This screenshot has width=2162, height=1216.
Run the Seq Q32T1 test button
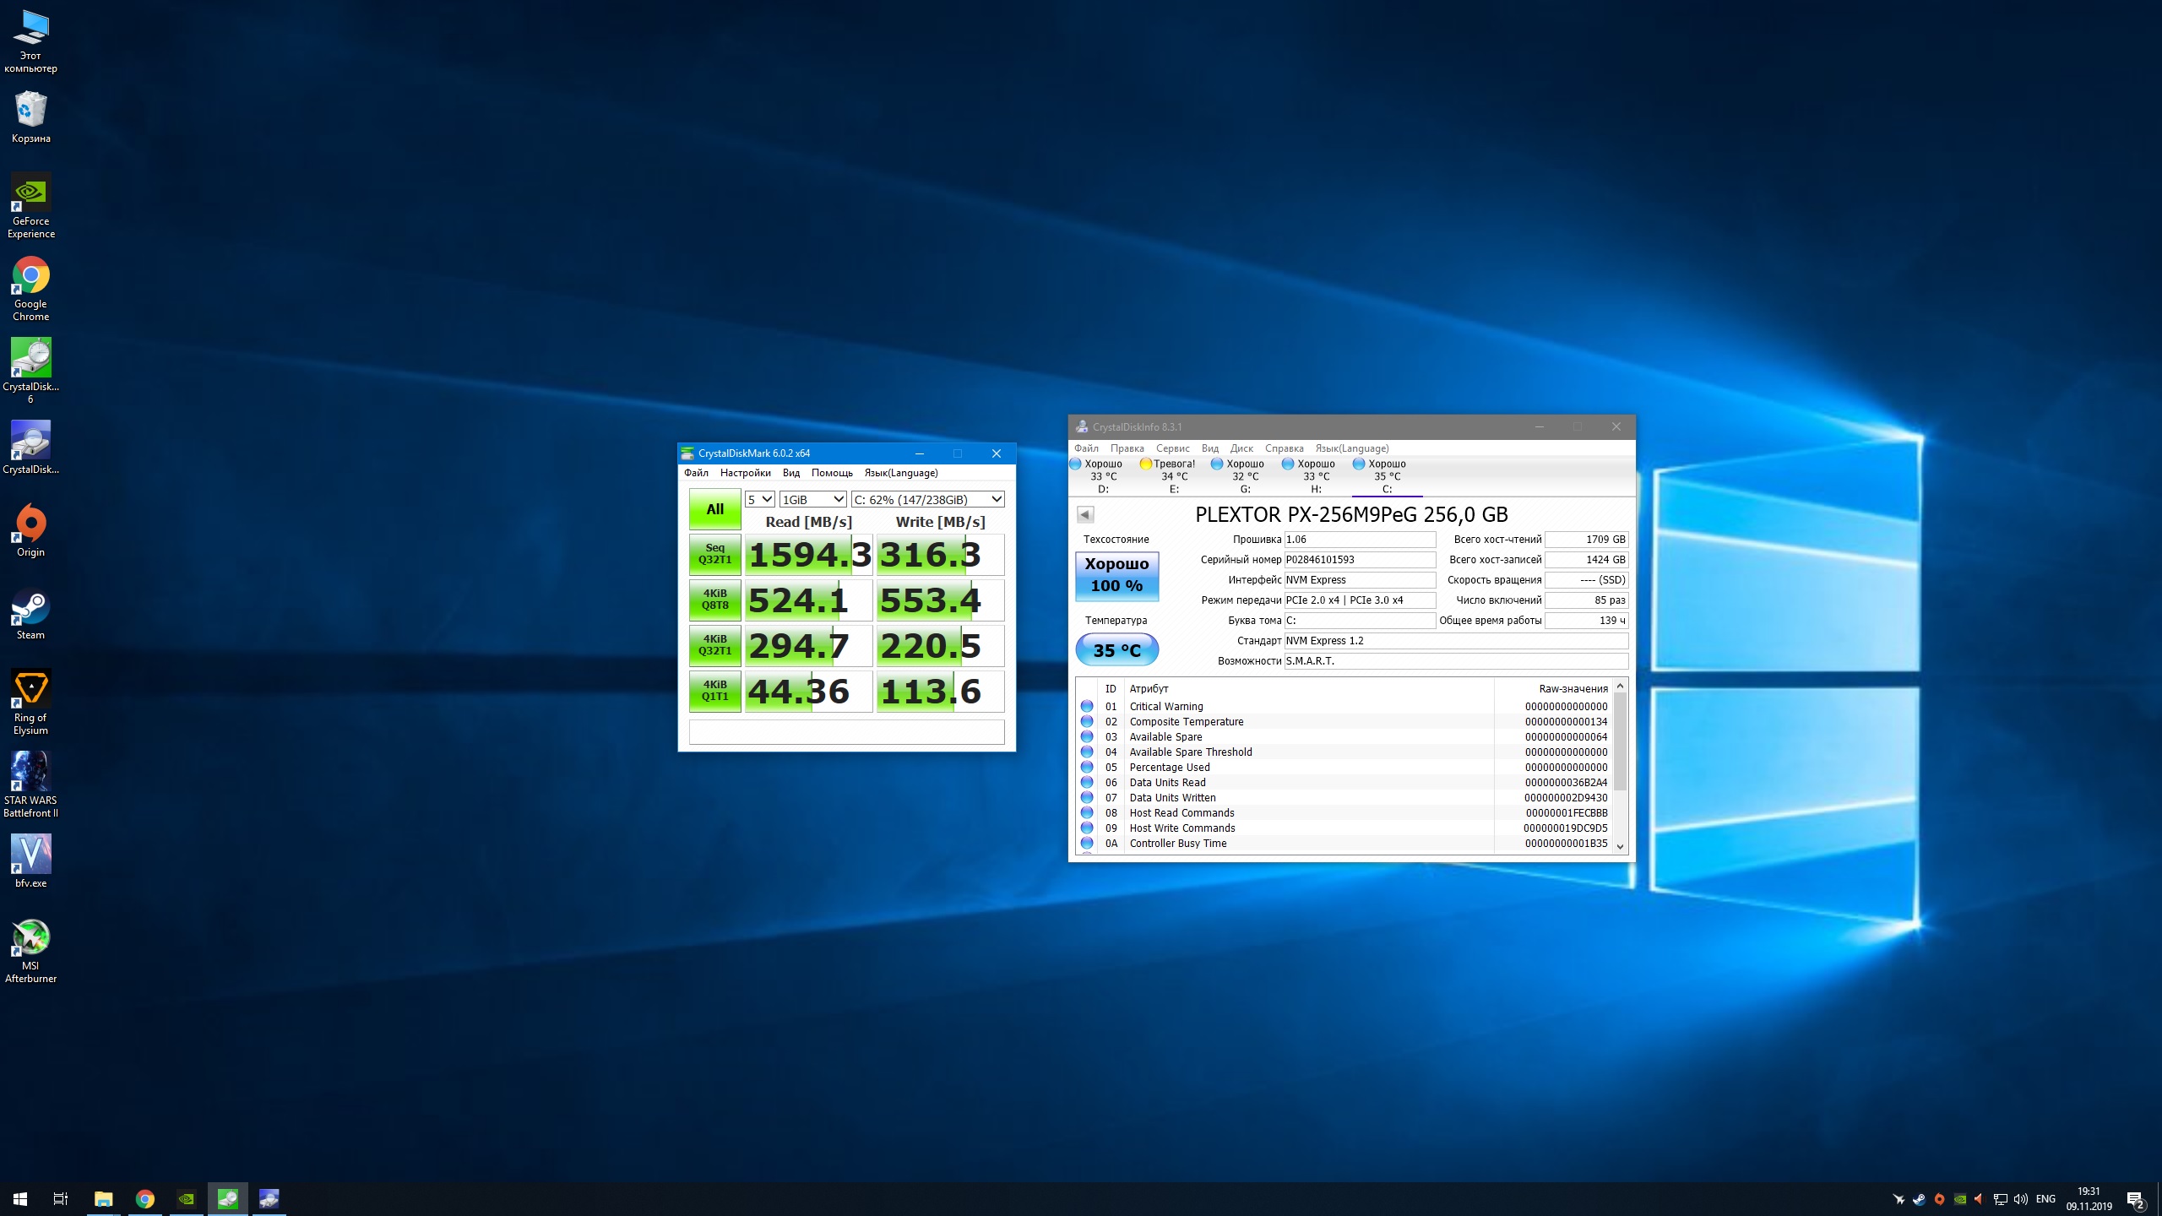point(714,554)
